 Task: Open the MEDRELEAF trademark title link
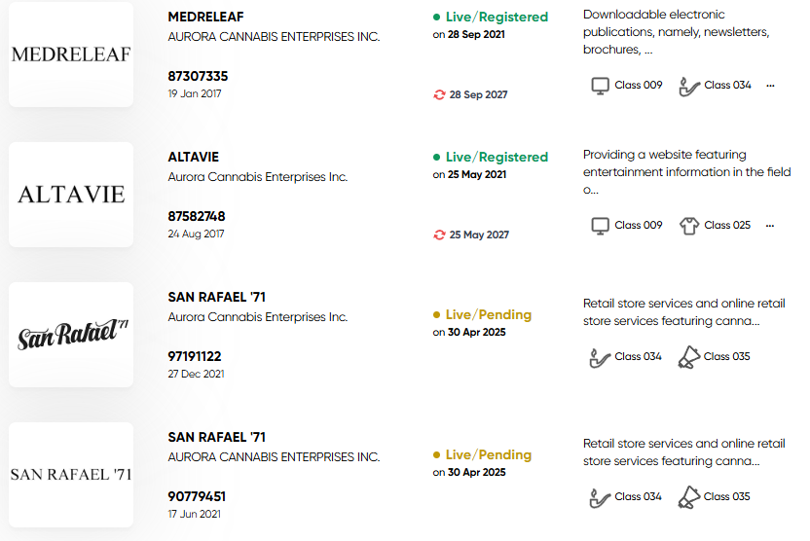point(205,18)
